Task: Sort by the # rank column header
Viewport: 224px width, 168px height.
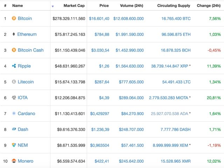Action: pyautogui.click(x=5, y=6)
